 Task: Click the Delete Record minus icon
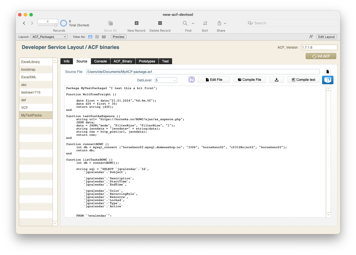click(160, 23)
